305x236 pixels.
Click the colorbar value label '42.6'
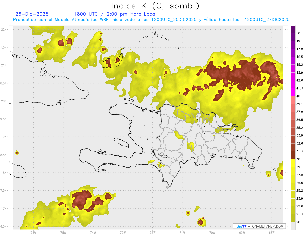coord(299,80)
